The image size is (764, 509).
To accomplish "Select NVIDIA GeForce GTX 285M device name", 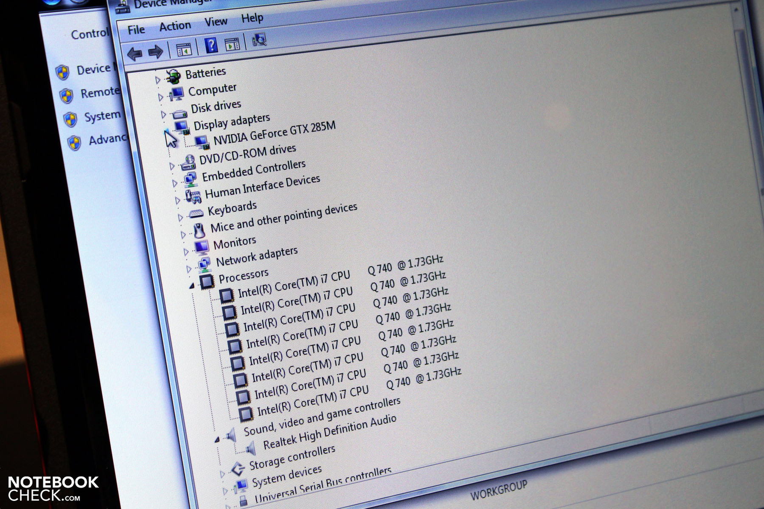I will point(274,133).
